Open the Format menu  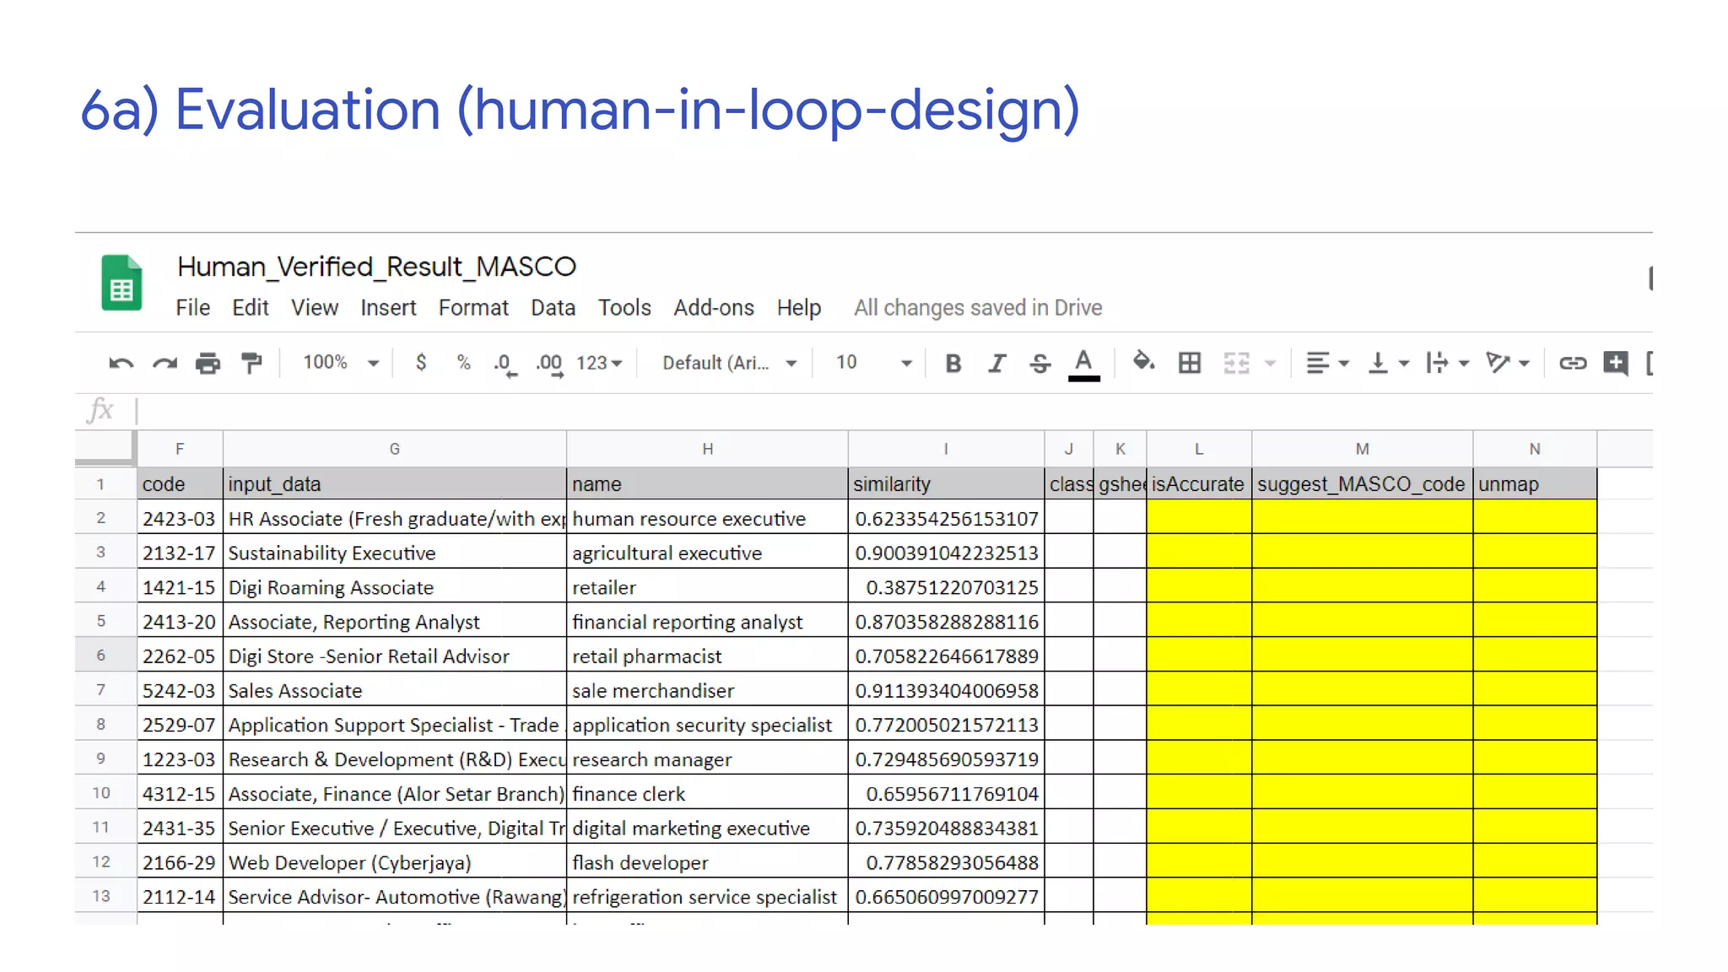(x=473, y=308)
